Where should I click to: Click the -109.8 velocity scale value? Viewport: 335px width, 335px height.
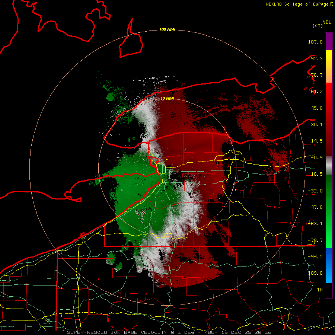(x=314, y=273)
